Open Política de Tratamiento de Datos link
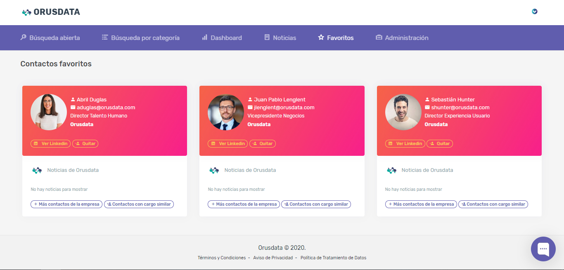The image size is (564, 270). coord(333,258)
